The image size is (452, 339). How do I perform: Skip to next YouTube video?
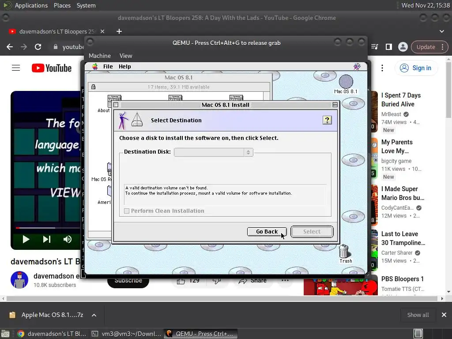point(47,239)
